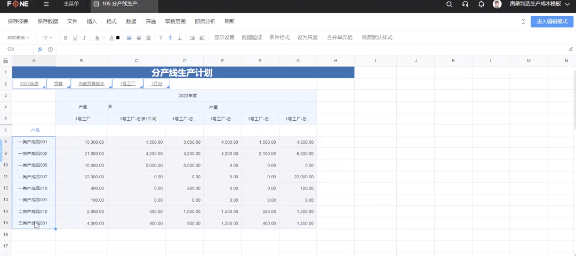Click the formula help question icon

coord(50,49)
